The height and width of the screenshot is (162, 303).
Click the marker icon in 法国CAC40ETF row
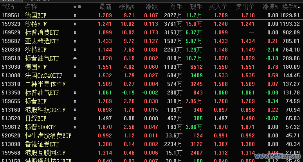click(75, 75)
